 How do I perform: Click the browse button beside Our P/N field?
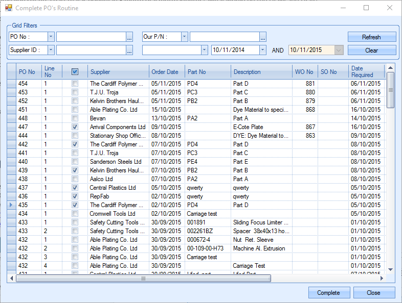263,37
